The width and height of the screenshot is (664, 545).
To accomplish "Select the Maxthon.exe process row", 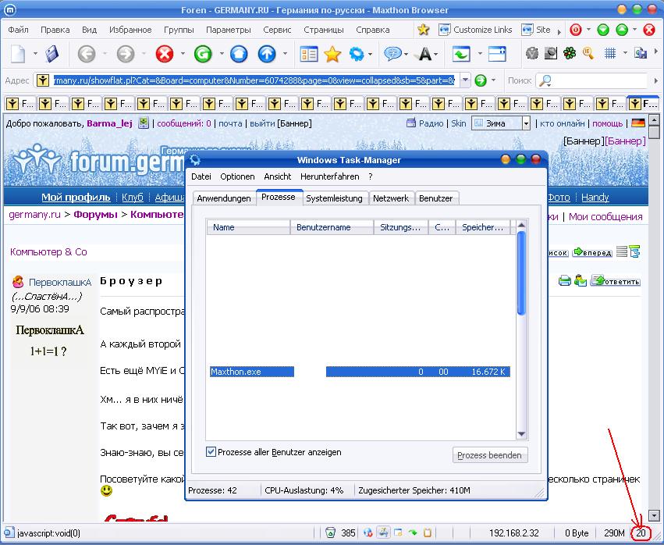I will [360, 372].
